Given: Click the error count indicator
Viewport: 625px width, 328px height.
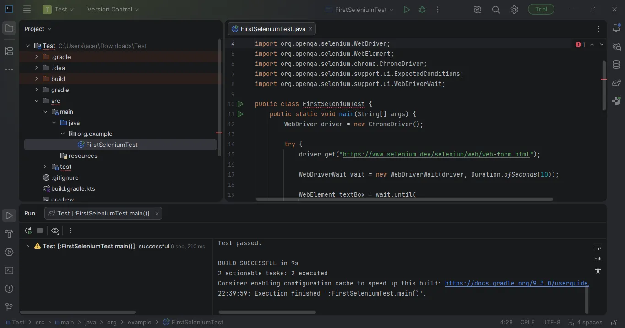Looking at the screenshot, I should coord(580,44).
